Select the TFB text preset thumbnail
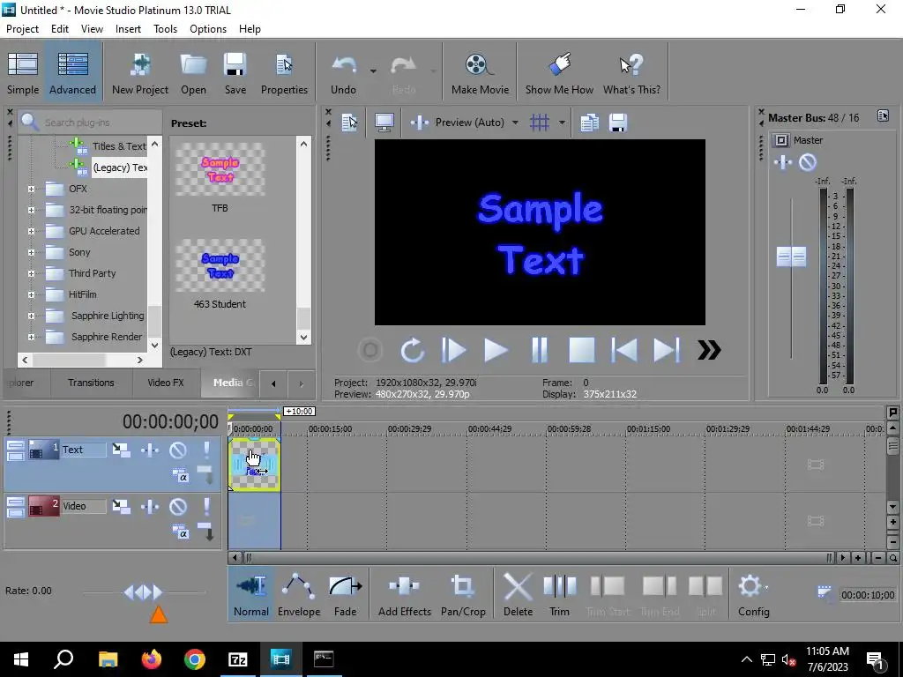 [x=220, y=169]
